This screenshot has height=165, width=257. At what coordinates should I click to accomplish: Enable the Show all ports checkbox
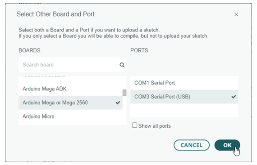tap(134, 125)
